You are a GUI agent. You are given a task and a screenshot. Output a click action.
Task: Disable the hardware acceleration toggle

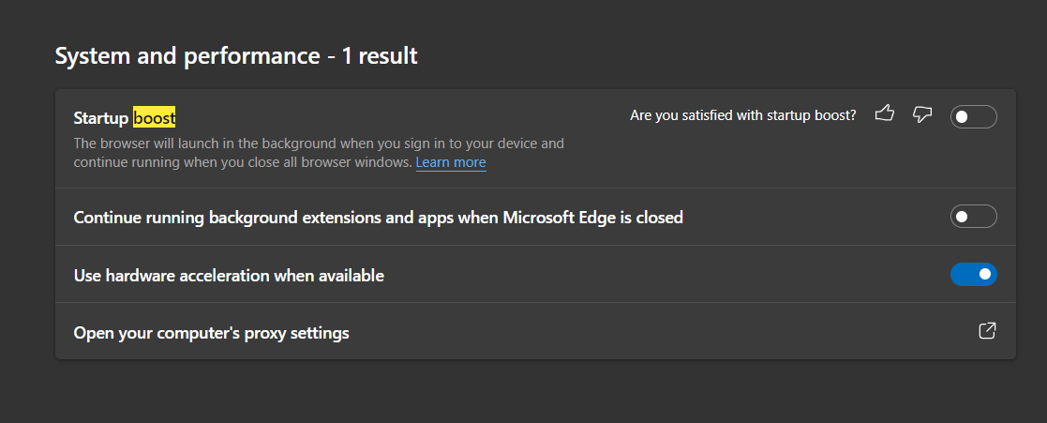pyautogui.click(x=973, y=275)
